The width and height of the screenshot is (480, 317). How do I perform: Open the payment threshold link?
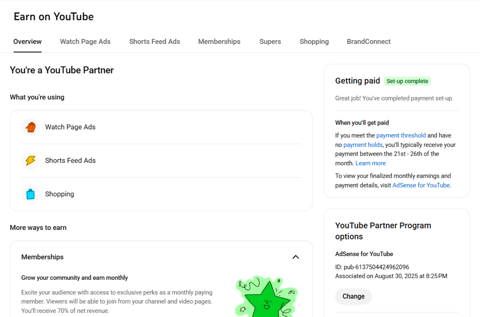pos(401,135)
